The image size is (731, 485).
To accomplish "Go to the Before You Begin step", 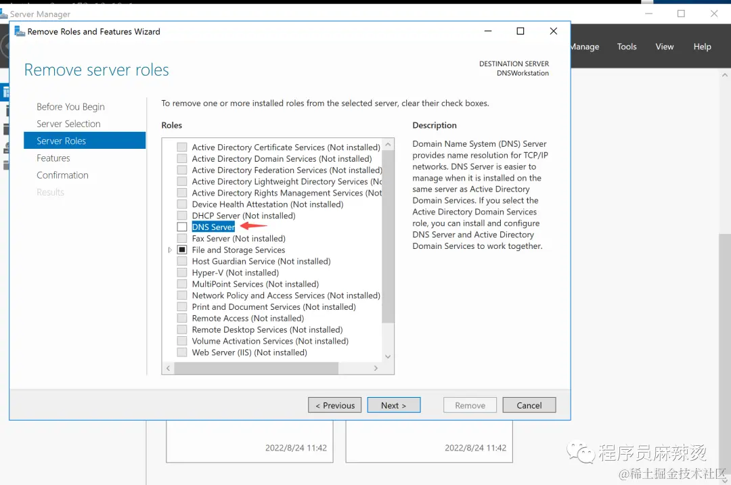I will (70, 107).
